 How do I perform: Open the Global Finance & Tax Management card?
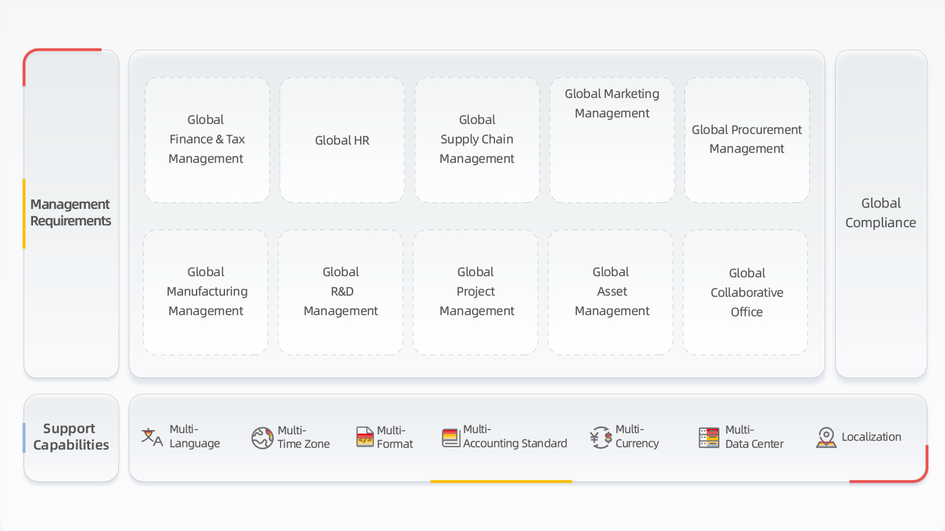pyautogui.click(x=207, y=140)
